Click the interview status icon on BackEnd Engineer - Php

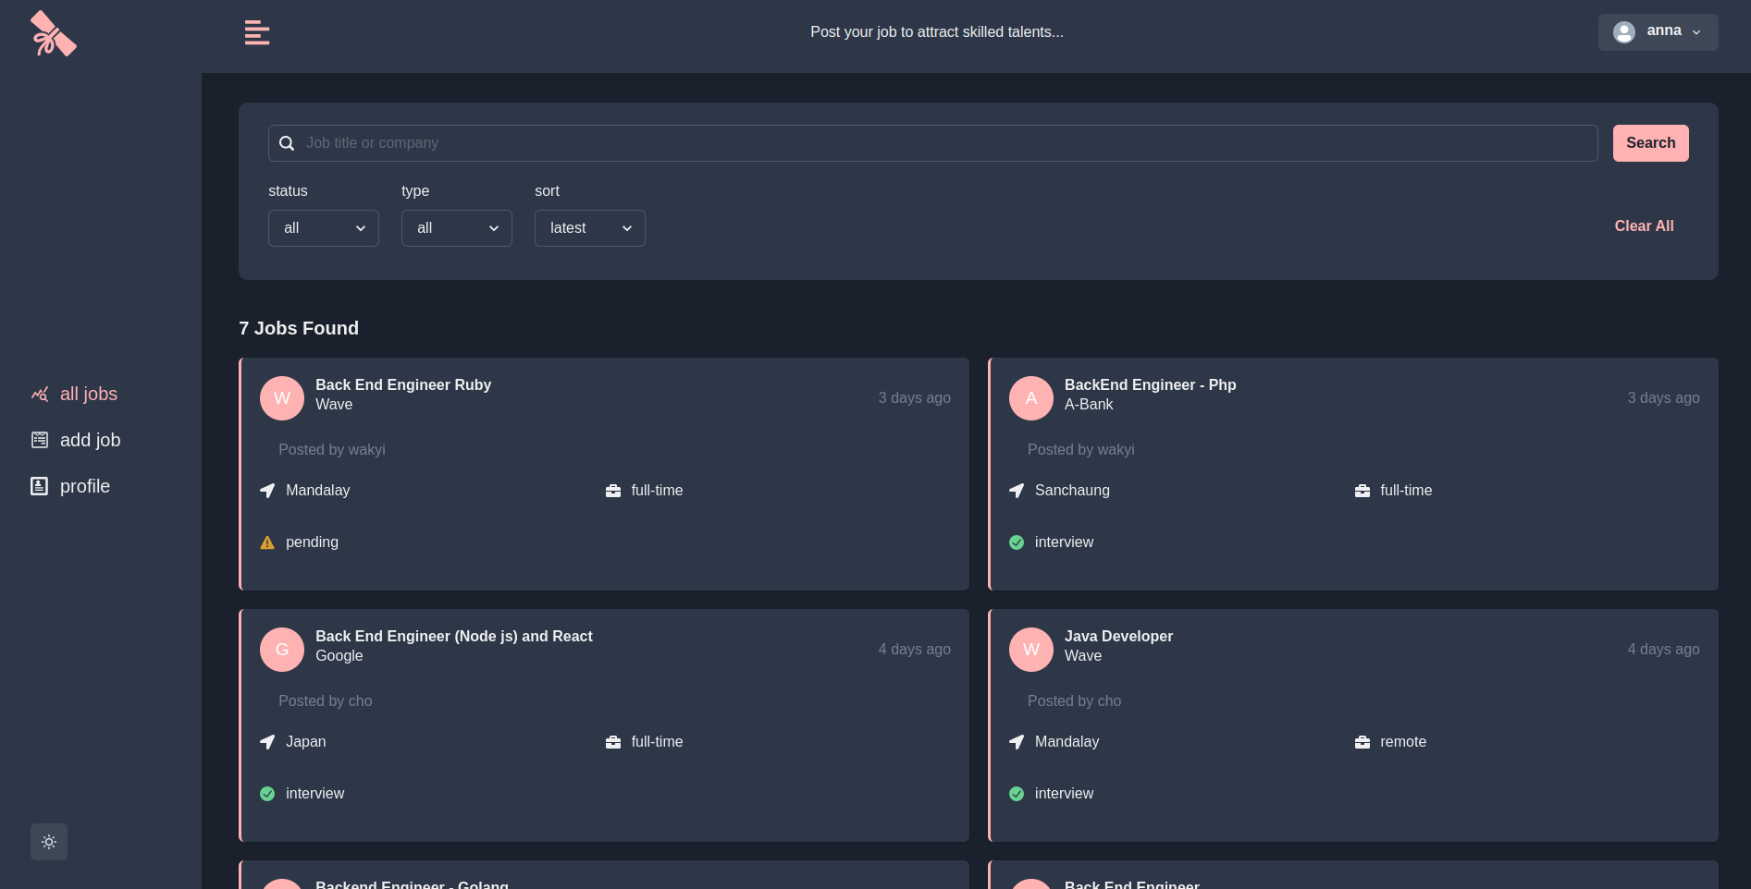point(1017,542)
